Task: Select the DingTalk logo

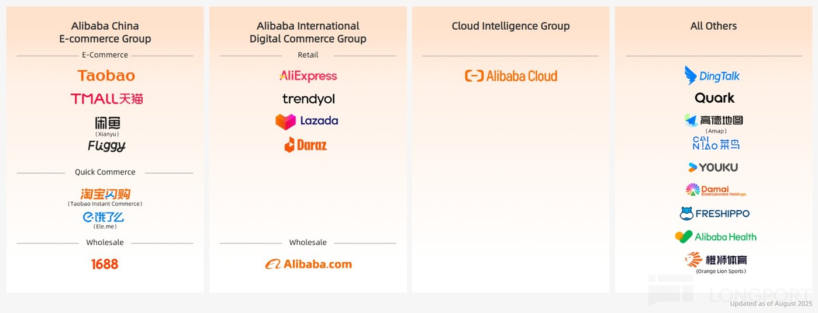Action: tap(712, 75)
